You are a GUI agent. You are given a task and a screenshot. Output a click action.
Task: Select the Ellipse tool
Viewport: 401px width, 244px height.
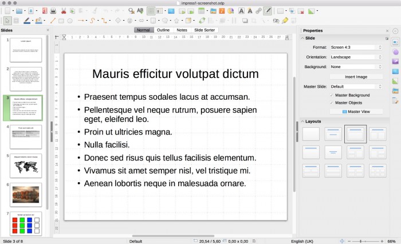70,21
